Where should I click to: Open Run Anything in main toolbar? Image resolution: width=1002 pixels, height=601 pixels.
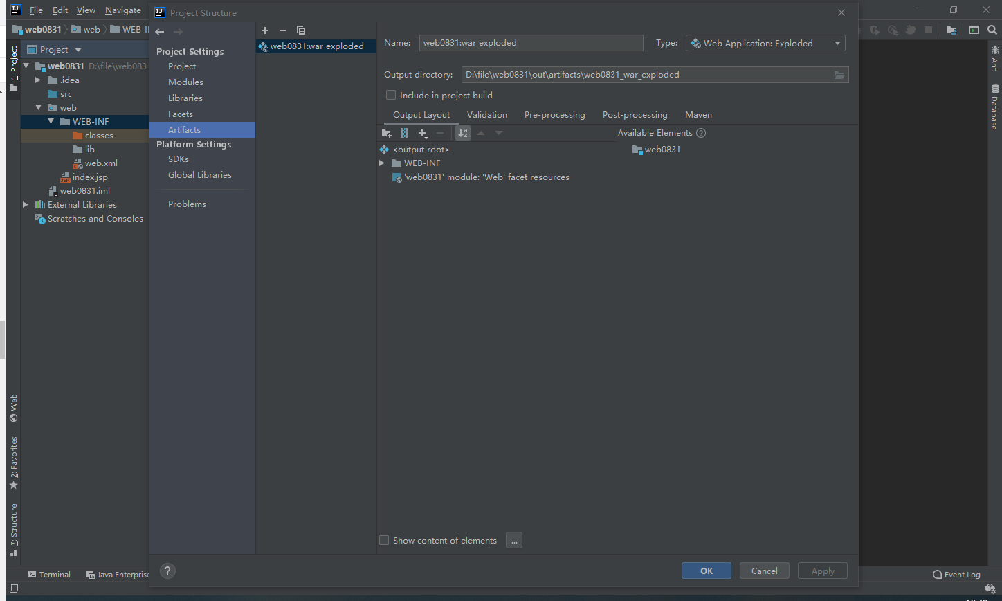pos(974,30)
